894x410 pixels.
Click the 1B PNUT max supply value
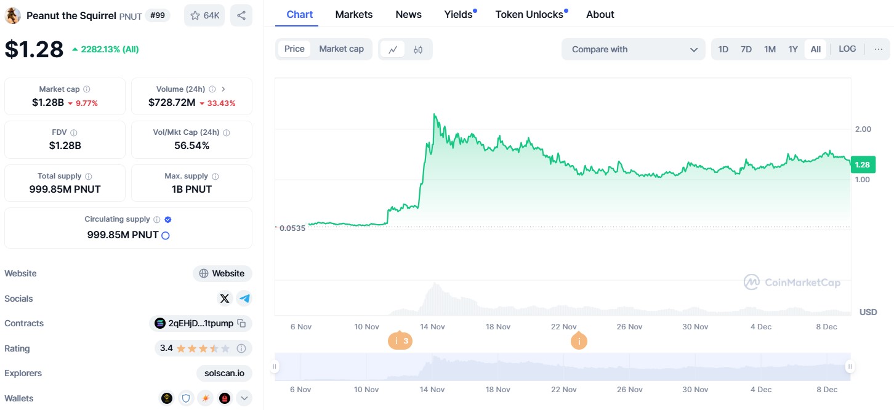191,189
